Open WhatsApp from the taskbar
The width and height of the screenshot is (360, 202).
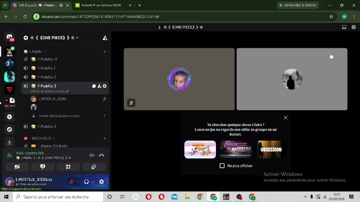point(136,197)
